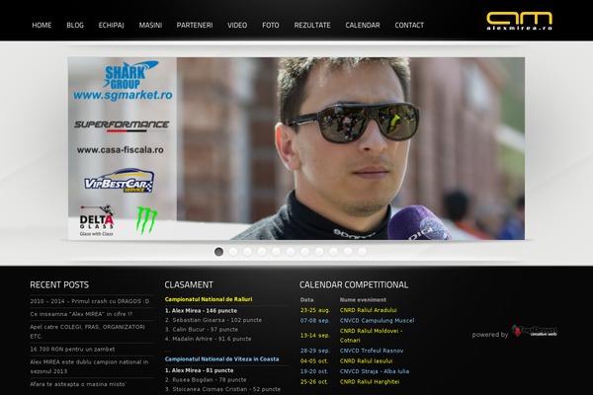Viewport: 593px width, 395px height.
Task: Click the VIDEO menu item
Action: (x=237, y=26)
